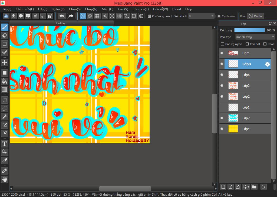Hide the Lớp8 layer

[x=222, y=64]
